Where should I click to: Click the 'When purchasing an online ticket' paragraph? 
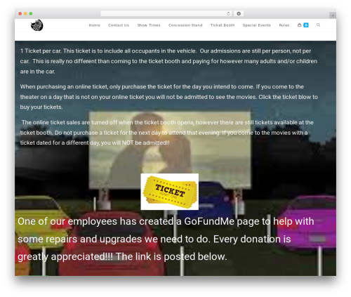(x=169, y=97)
